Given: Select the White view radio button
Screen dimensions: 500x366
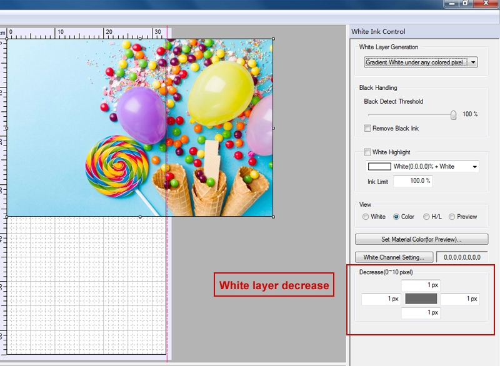Looking at the screenshot, I should click(367, 216).
